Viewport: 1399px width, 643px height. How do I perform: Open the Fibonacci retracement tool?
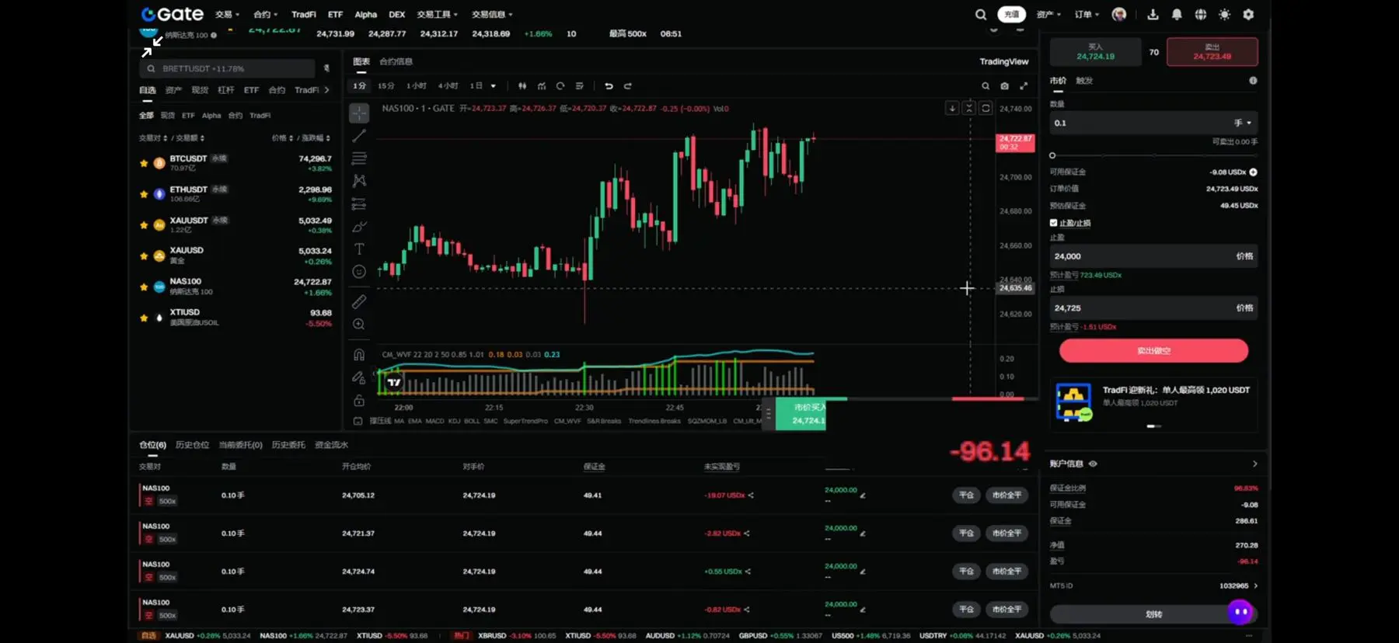358,158
